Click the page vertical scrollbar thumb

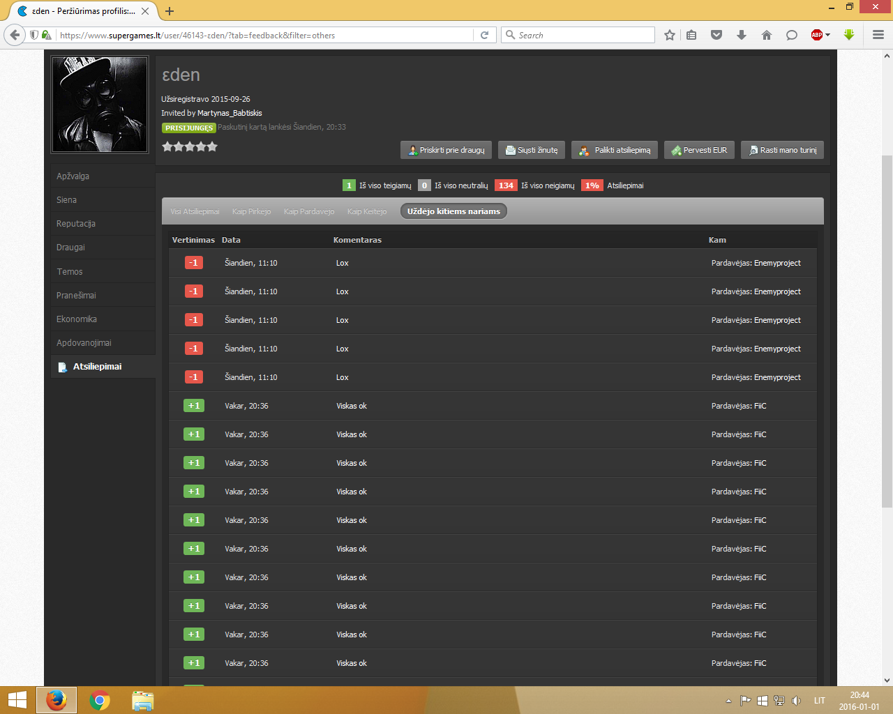click(887, 331)
